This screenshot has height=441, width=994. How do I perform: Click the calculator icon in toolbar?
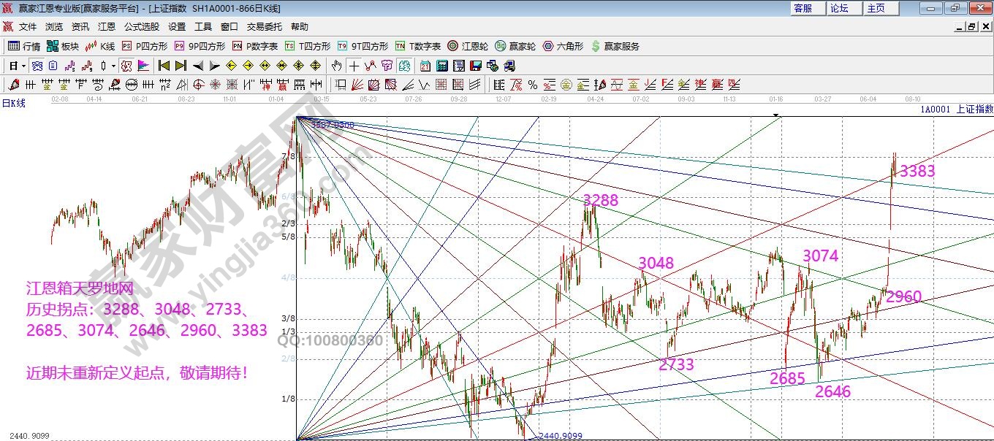click(x=441, y=66)
